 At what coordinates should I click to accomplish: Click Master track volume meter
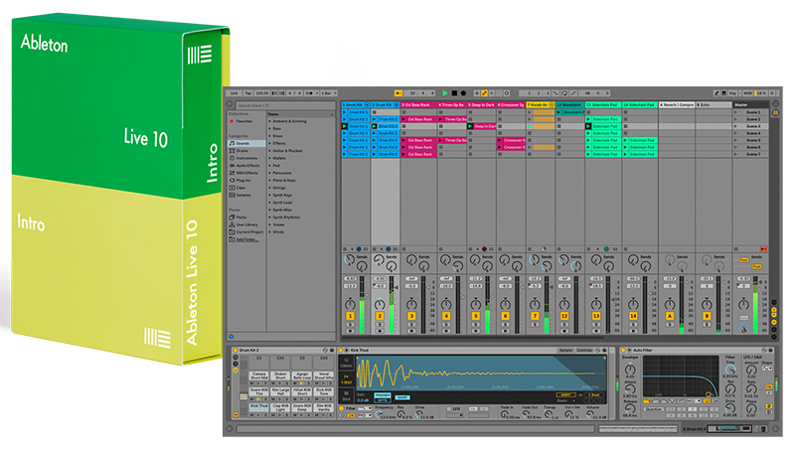coord(755,306)
